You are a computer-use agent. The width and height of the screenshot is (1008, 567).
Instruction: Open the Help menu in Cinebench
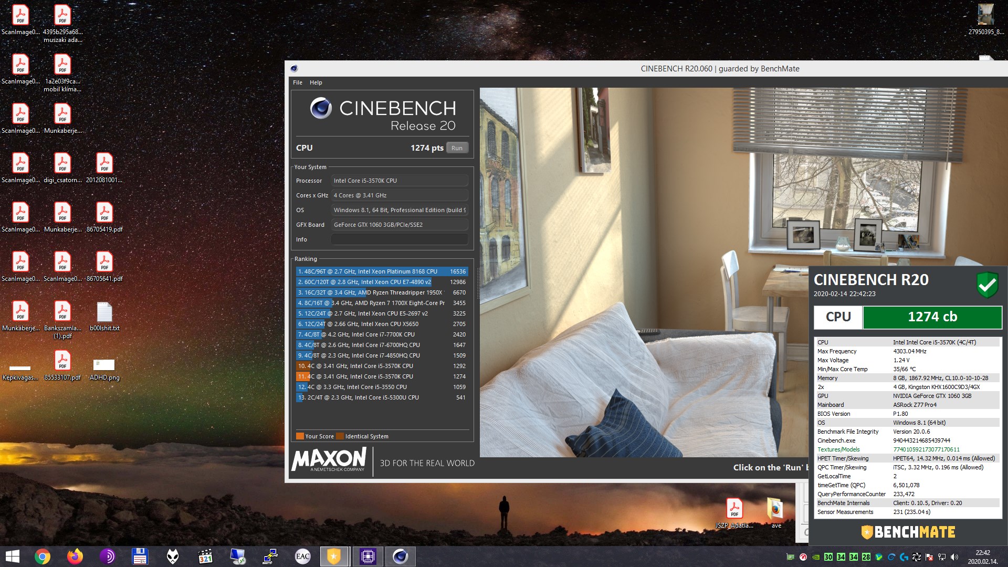316,82
